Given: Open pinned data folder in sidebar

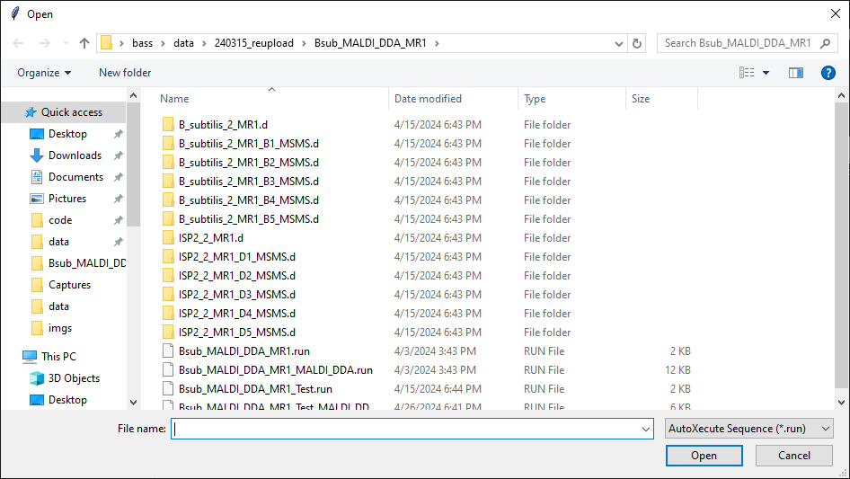Looking at the screenshot, I should coord(58,242).
